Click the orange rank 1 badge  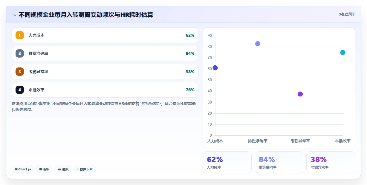click(x=20, y=35)
